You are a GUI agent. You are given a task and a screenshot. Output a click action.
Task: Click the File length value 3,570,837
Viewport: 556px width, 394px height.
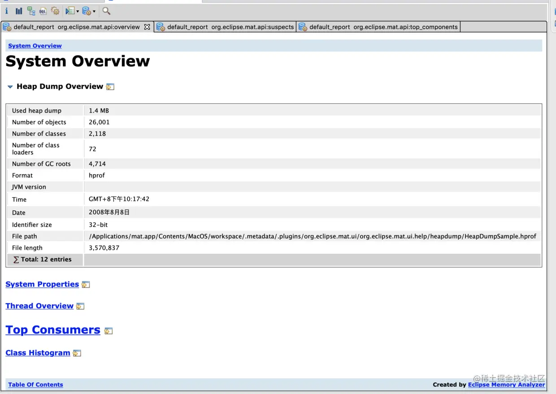104,248
